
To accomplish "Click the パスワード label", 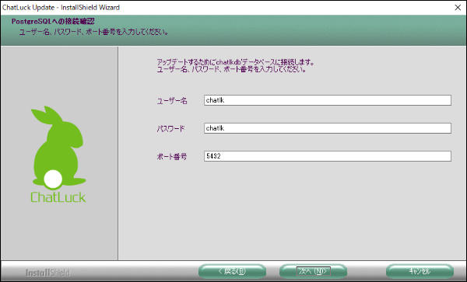I will (171, 129).
